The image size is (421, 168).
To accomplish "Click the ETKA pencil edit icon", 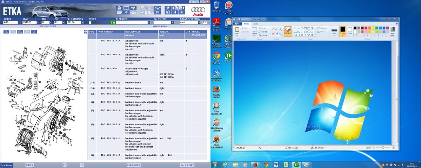I will 126,12.
